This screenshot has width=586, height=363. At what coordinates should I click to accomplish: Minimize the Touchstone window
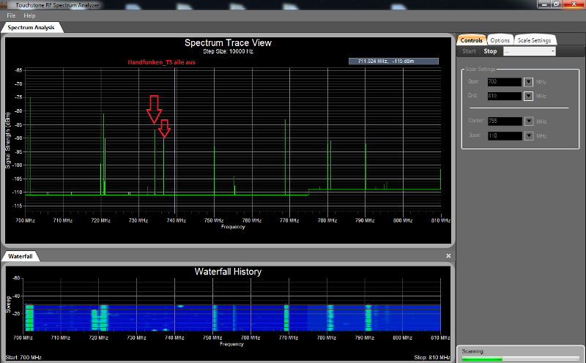[x=544, y=4]
